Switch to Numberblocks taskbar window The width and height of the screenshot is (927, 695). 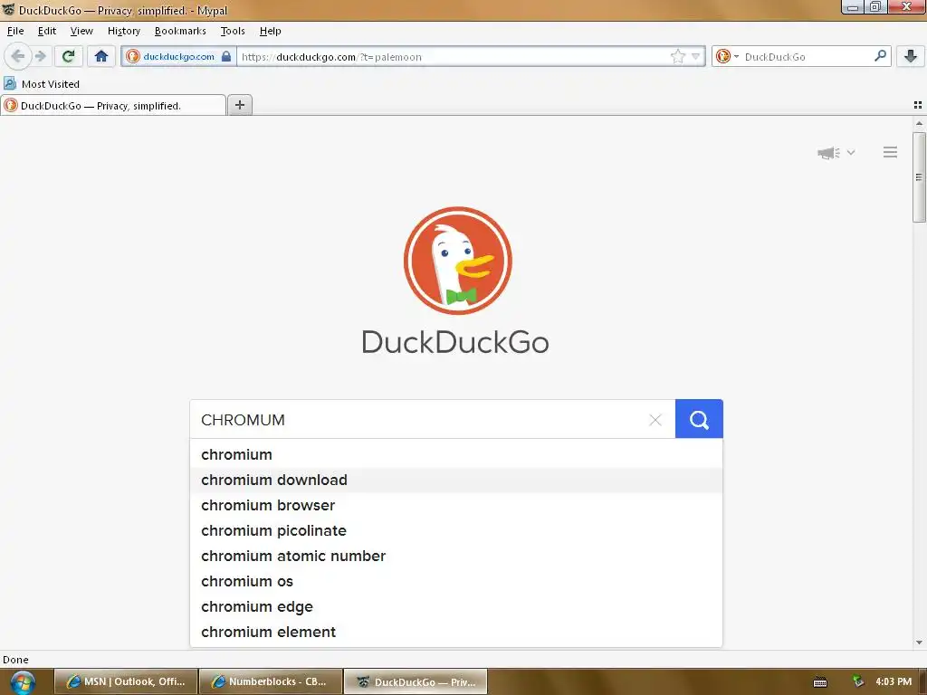click(x=272, y=682)
